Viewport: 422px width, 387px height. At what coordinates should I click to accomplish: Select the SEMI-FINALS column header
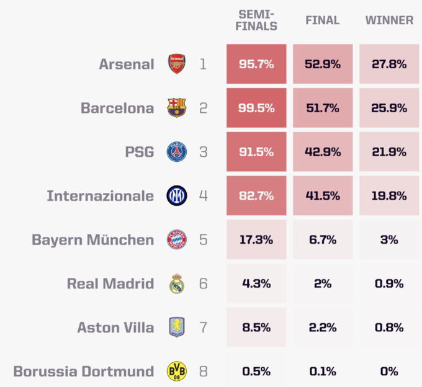click(256, 20)
